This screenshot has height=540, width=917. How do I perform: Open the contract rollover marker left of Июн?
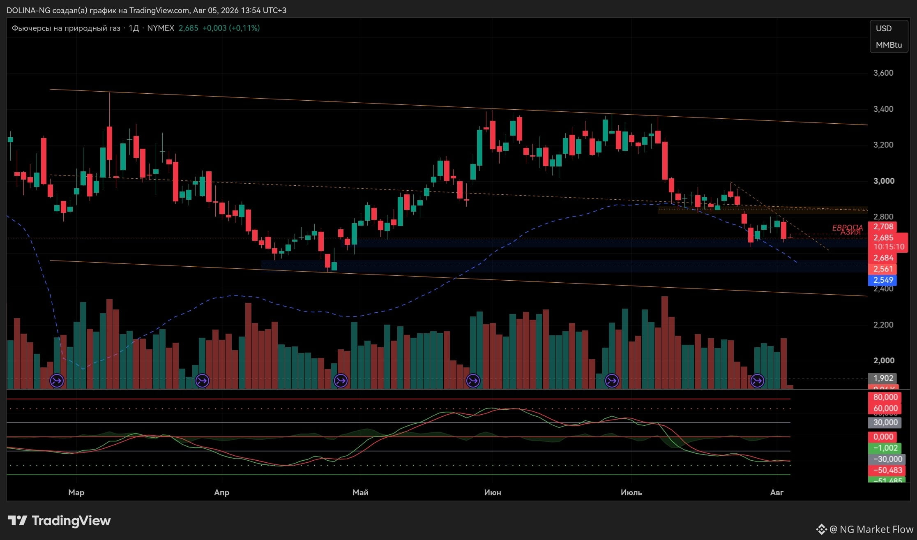click(x=473, y=381)
